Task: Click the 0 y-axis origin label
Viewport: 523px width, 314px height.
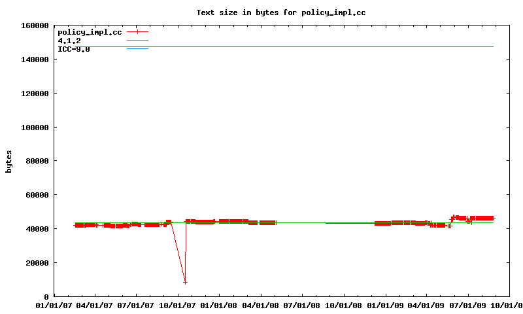Action: [46, 297]
